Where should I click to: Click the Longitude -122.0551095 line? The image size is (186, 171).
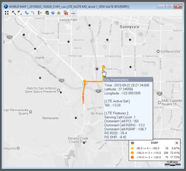click(x=122, y=93)
